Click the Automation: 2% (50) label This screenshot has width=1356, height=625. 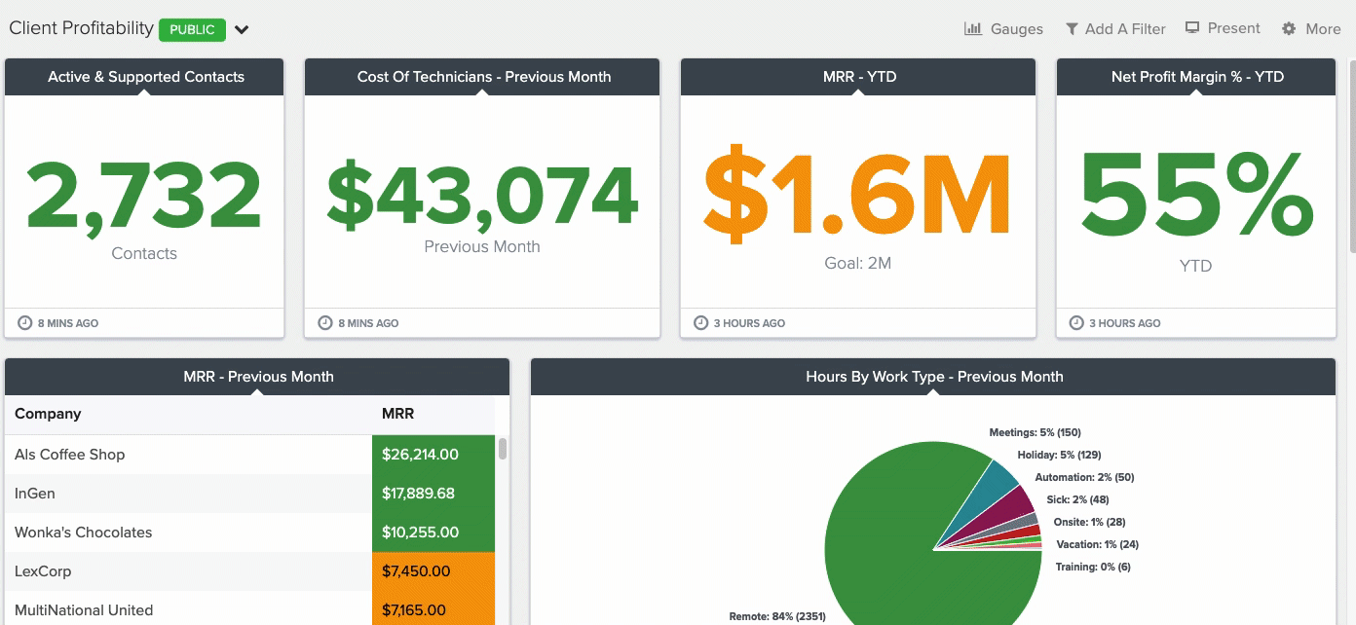tap(1084, 477)
